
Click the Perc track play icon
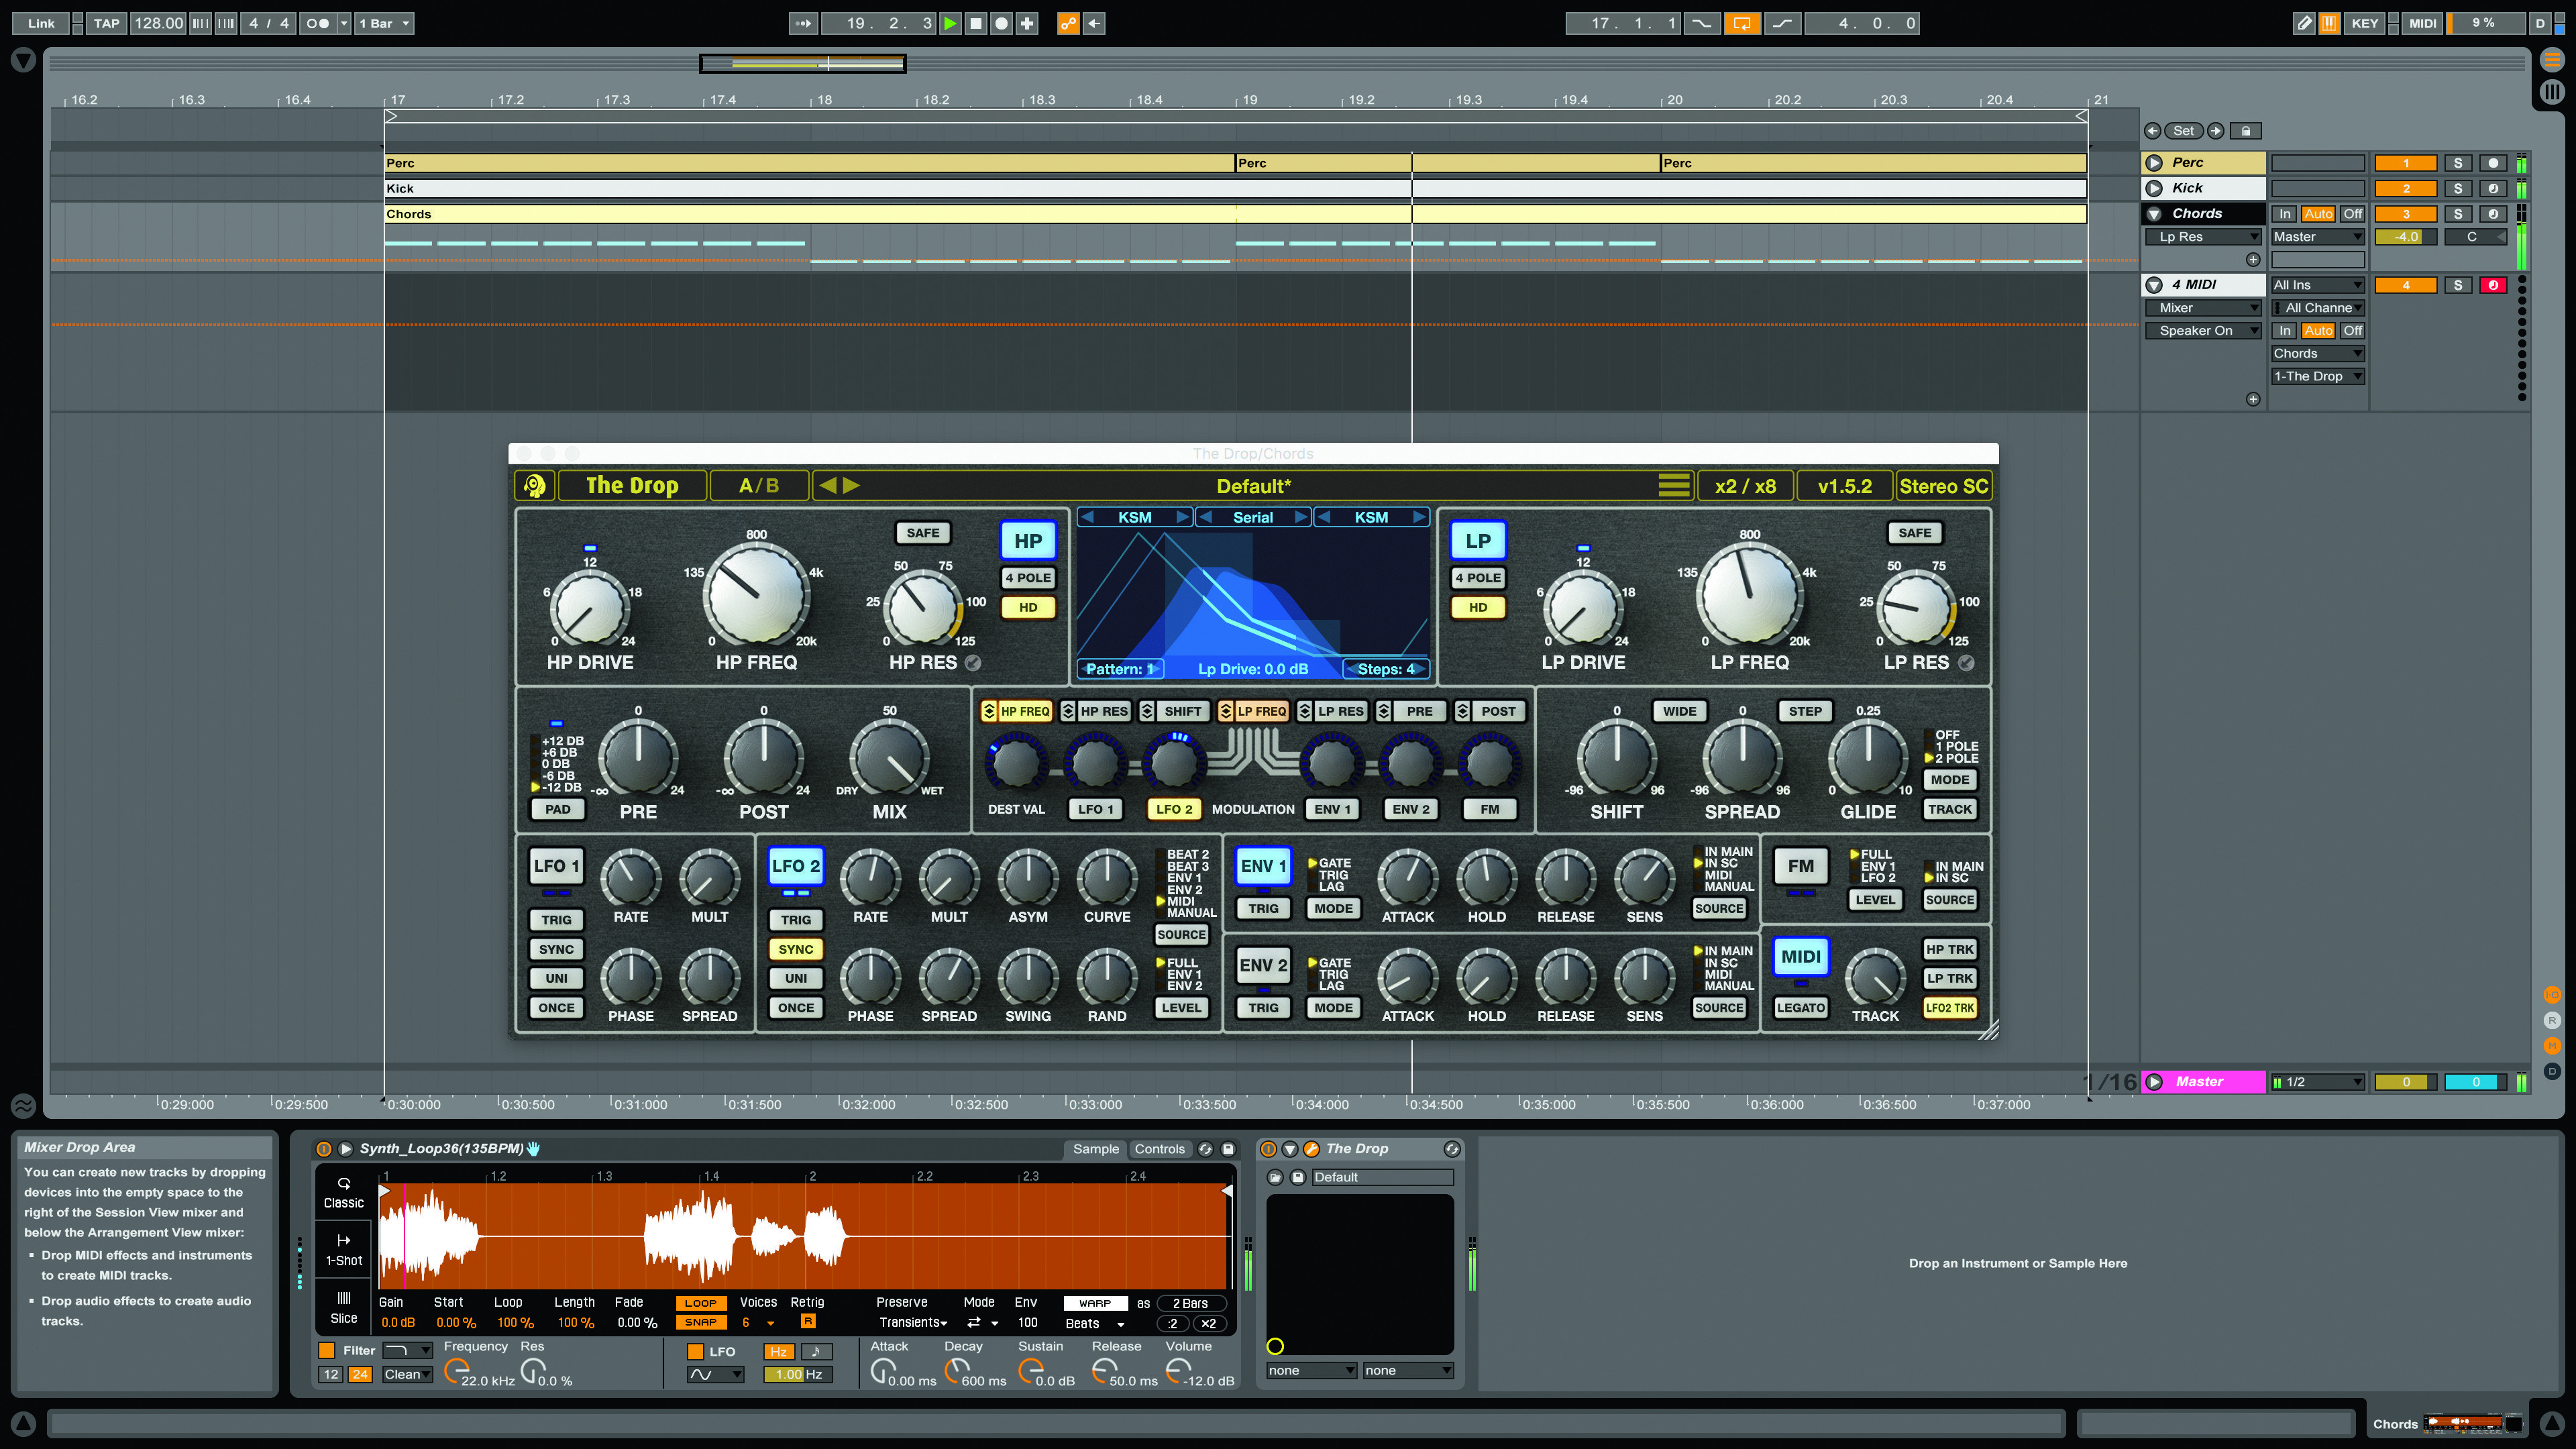click(x=2155, y=163)
